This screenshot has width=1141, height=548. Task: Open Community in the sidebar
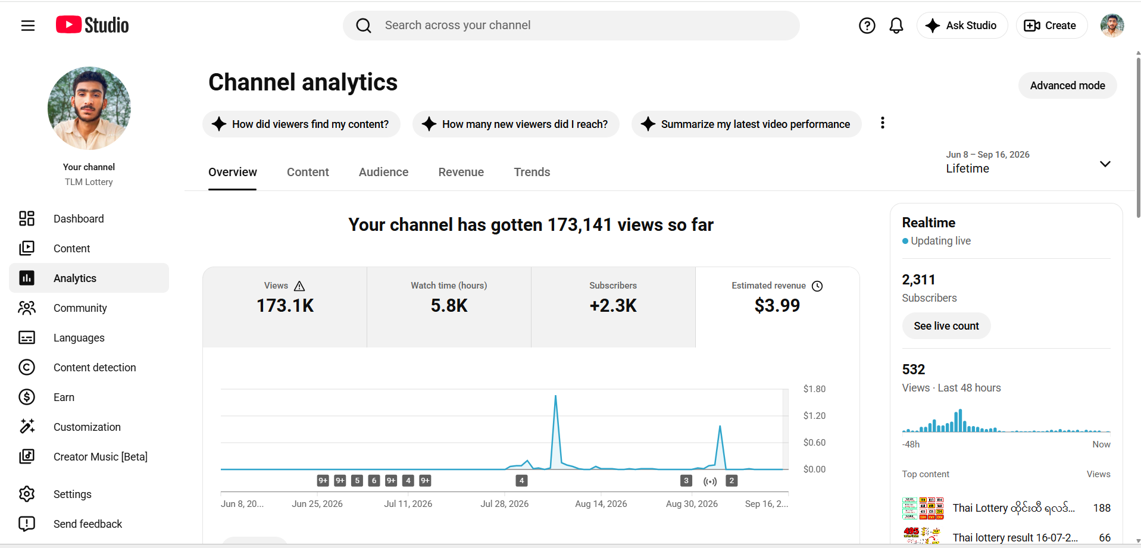(89, 308)
